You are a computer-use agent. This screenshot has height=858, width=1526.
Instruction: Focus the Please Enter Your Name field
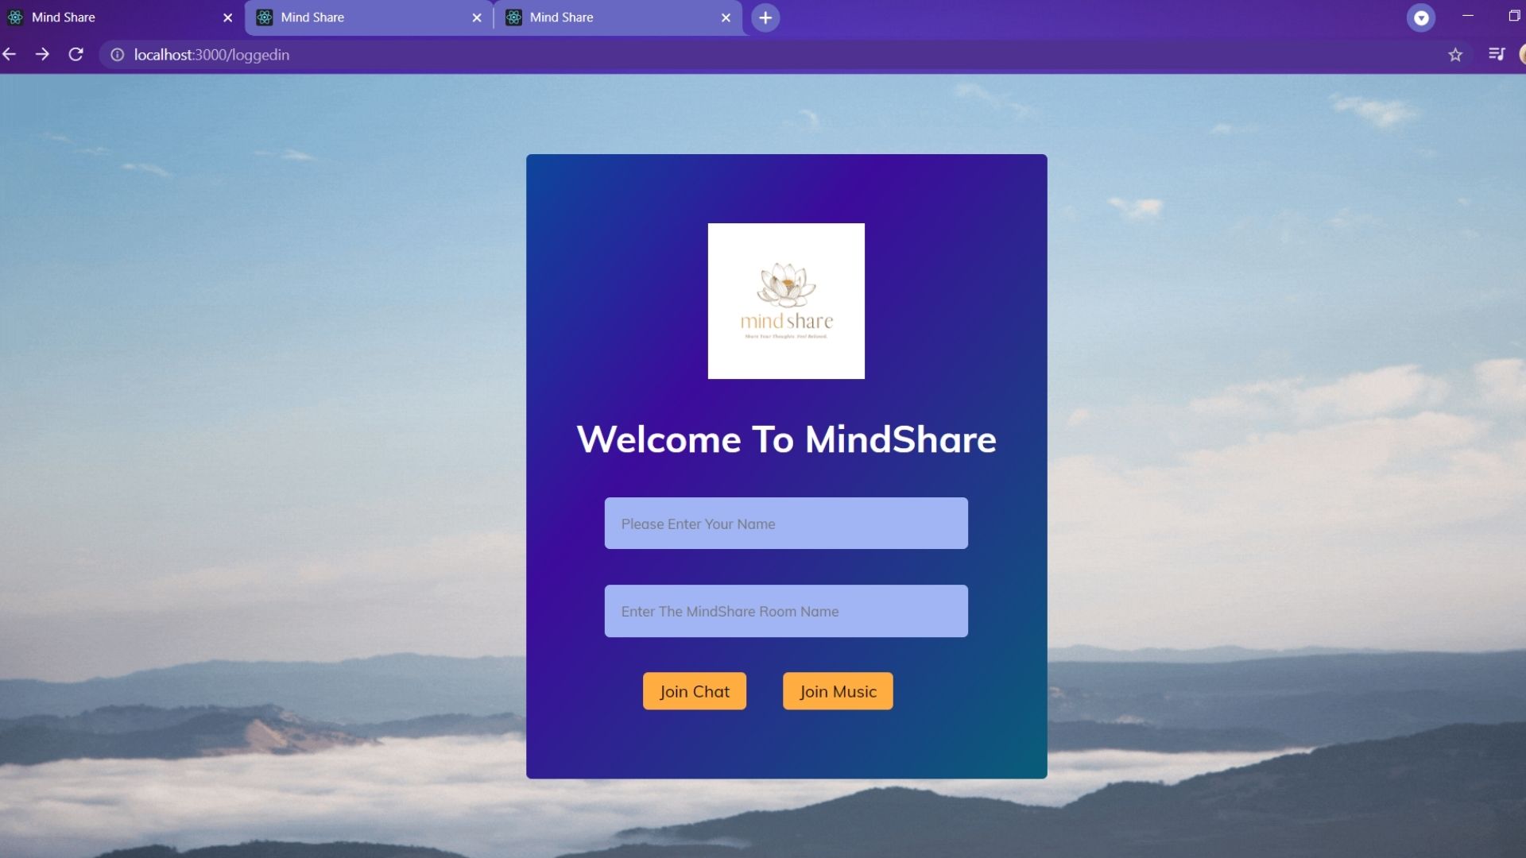tap(785, 524)
